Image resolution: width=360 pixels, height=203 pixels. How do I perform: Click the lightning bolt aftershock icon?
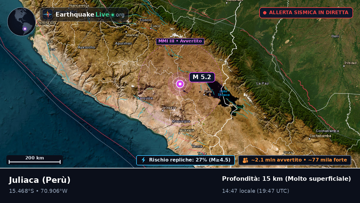coord(143,160)
